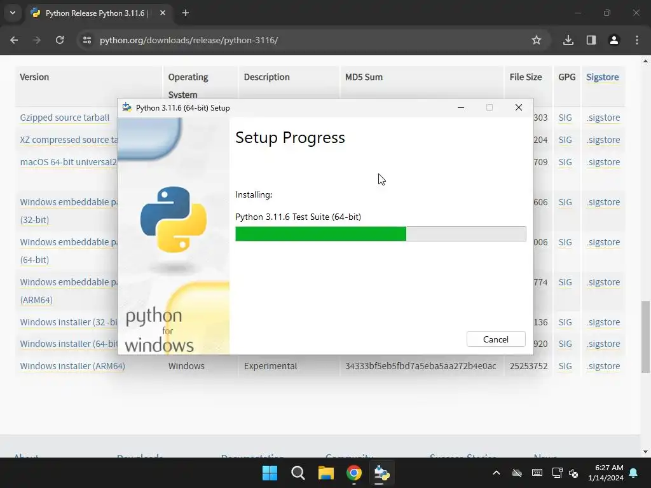The width and height of the screenshot is (651, 488).
Task: Open SIG link for macOS 64-bit installer
Action: tap(565, 162)
